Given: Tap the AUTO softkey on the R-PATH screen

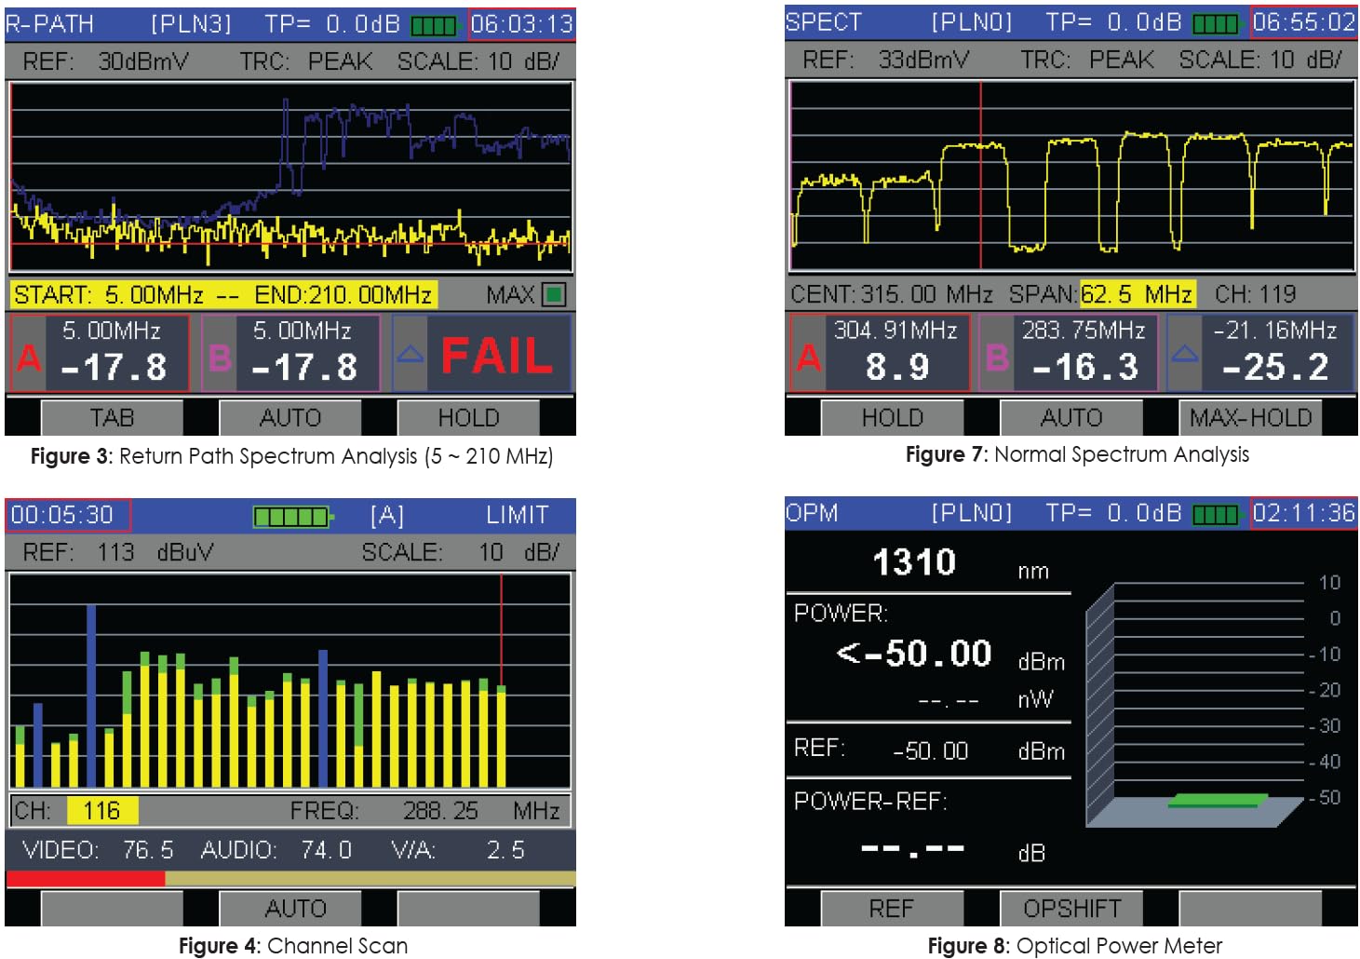Looking at the screenshot, I should [290, 418].
